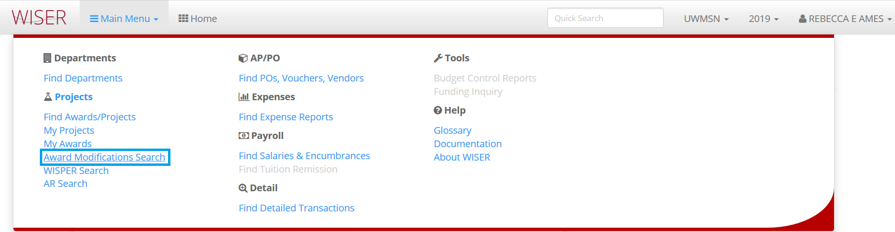The height and width of the screenshot is (232, 895).
Task: Open the Glossary help link
Action: (x=452, y=130)
